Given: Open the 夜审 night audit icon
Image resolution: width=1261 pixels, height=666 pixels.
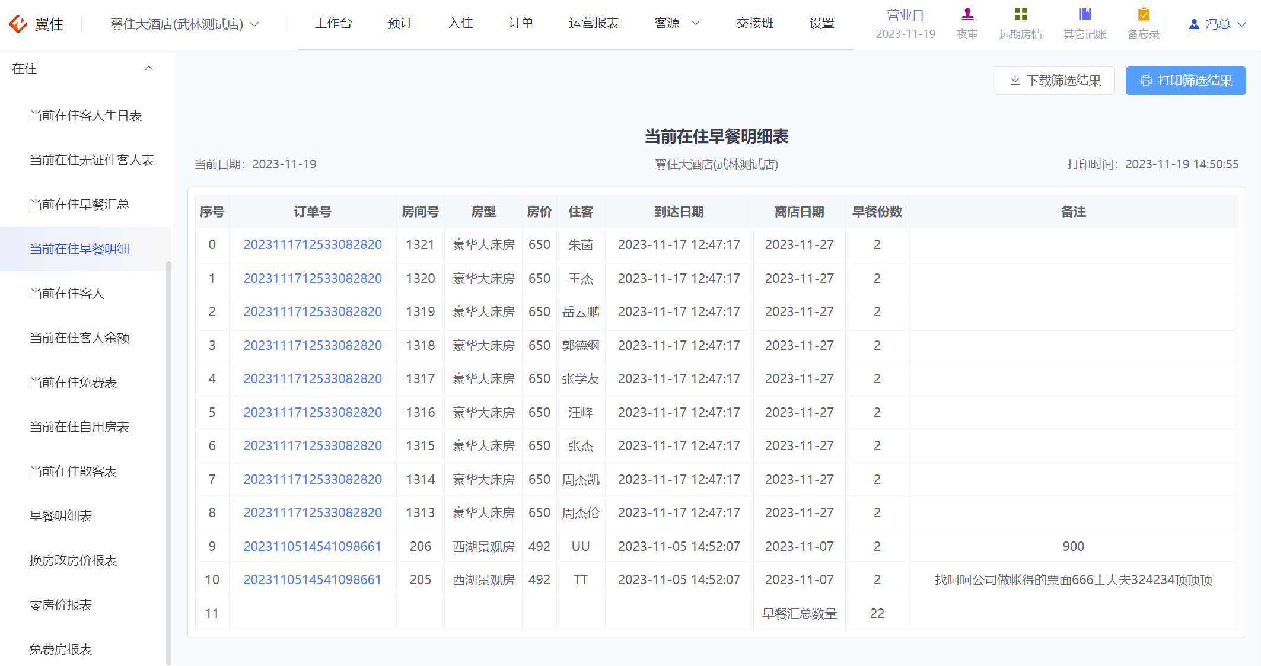Looking at the screenshot, I should [967, 14].
